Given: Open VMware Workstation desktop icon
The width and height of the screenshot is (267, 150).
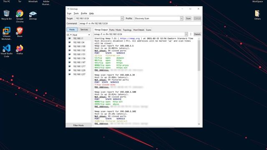Looking at the screenshot, I should click(7, 33).
